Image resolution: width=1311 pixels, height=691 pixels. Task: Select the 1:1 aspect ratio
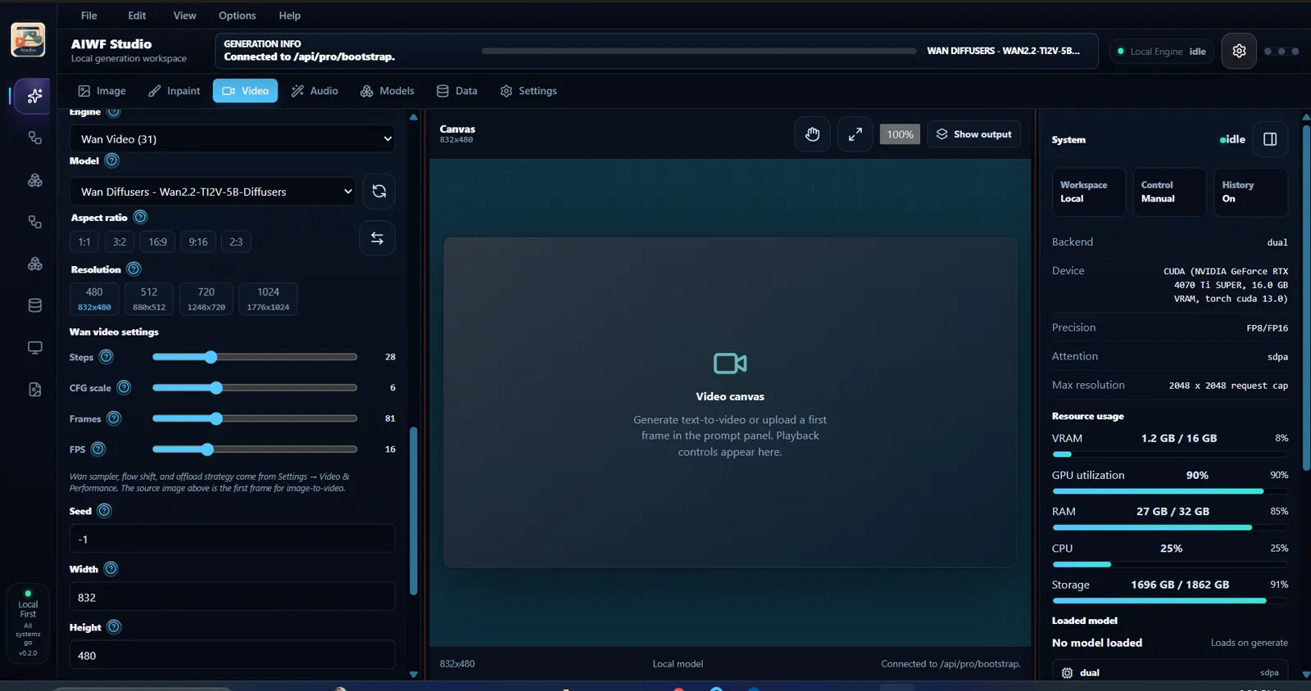84,242
